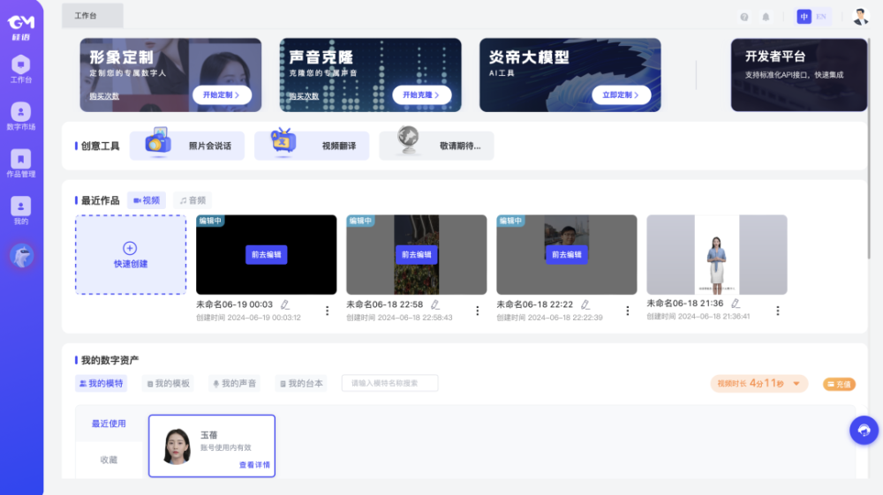Screen dimensions: 883x495
Task: Open the user profile avatar
Action: click(x=860, y=17)
